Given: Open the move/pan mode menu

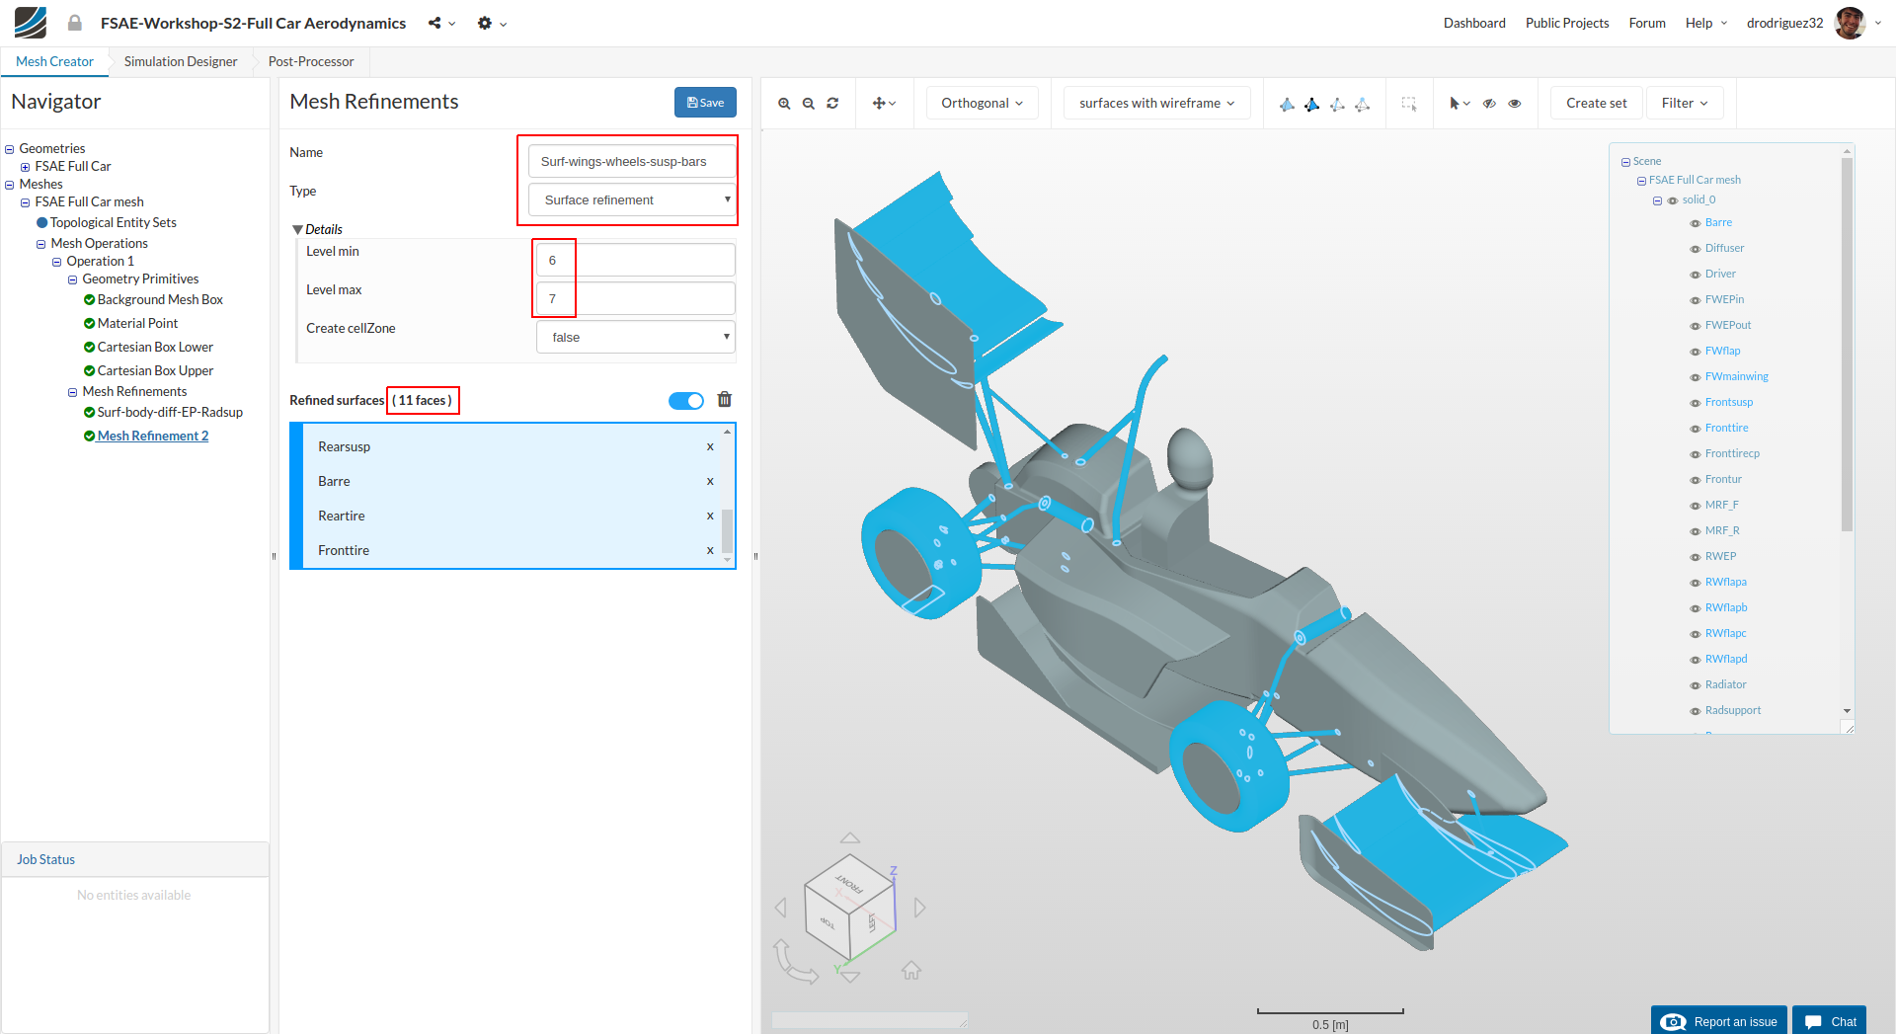Looking at the screenshot, I should coord(884,103).
